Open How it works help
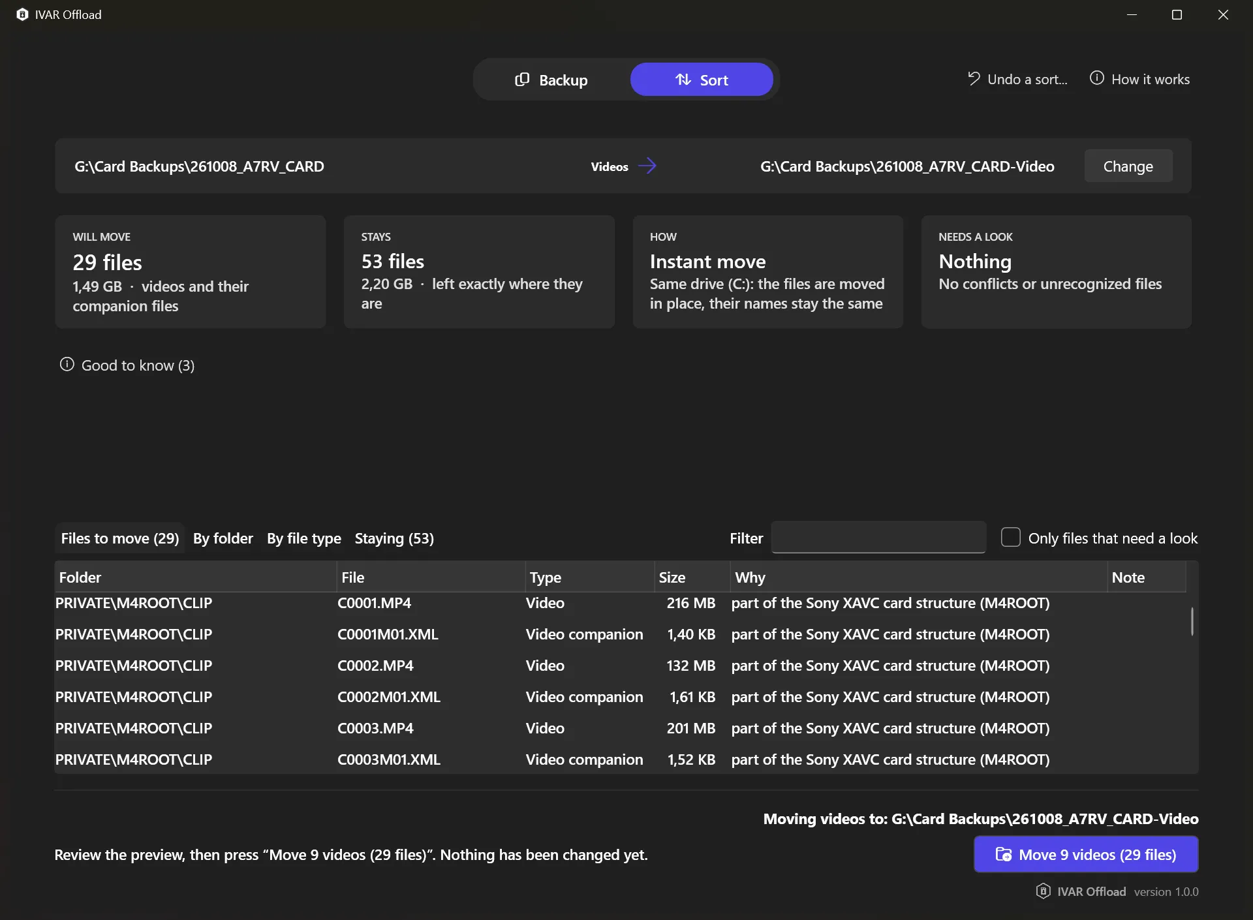 [x=1140, y=79]
